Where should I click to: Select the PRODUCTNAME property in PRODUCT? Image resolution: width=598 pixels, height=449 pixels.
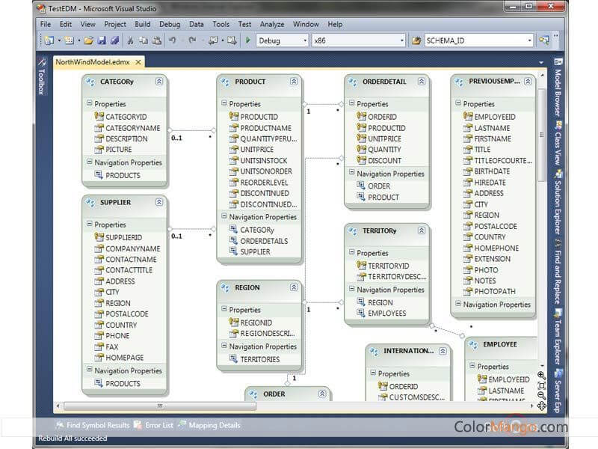pyautogui.click(x=266, y=128)
